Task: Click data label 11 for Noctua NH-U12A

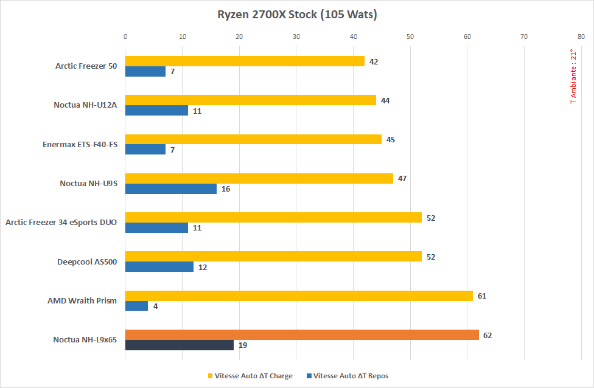Action: tap(197, 111)
